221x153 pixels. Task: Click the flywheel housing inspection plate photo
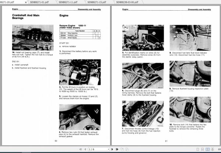[190, 74]
